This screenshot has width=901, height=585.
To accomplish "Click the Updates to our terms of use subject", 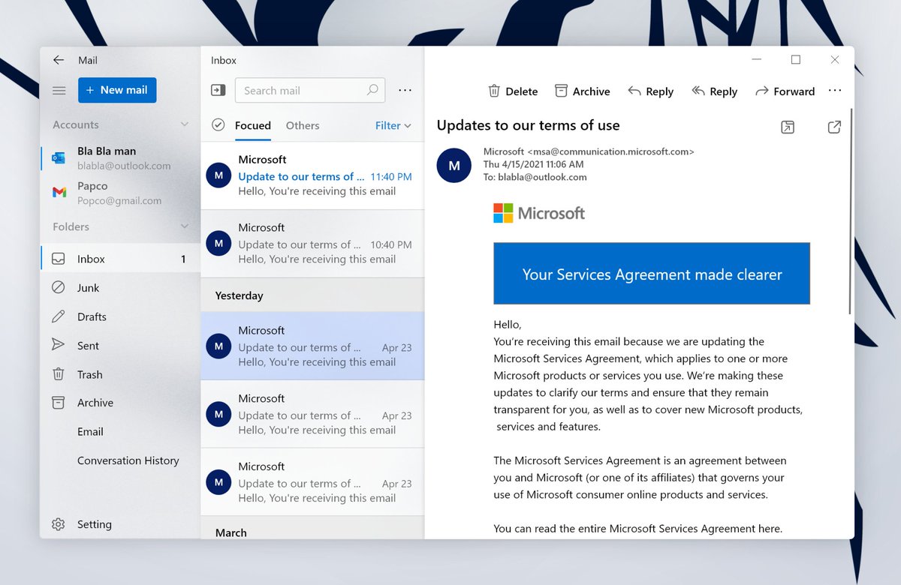I will 528,125.
